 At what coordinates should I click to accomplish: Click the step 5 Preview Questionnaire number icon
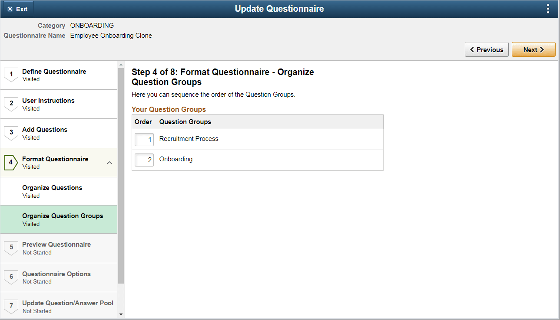click(x=11, y=248)
